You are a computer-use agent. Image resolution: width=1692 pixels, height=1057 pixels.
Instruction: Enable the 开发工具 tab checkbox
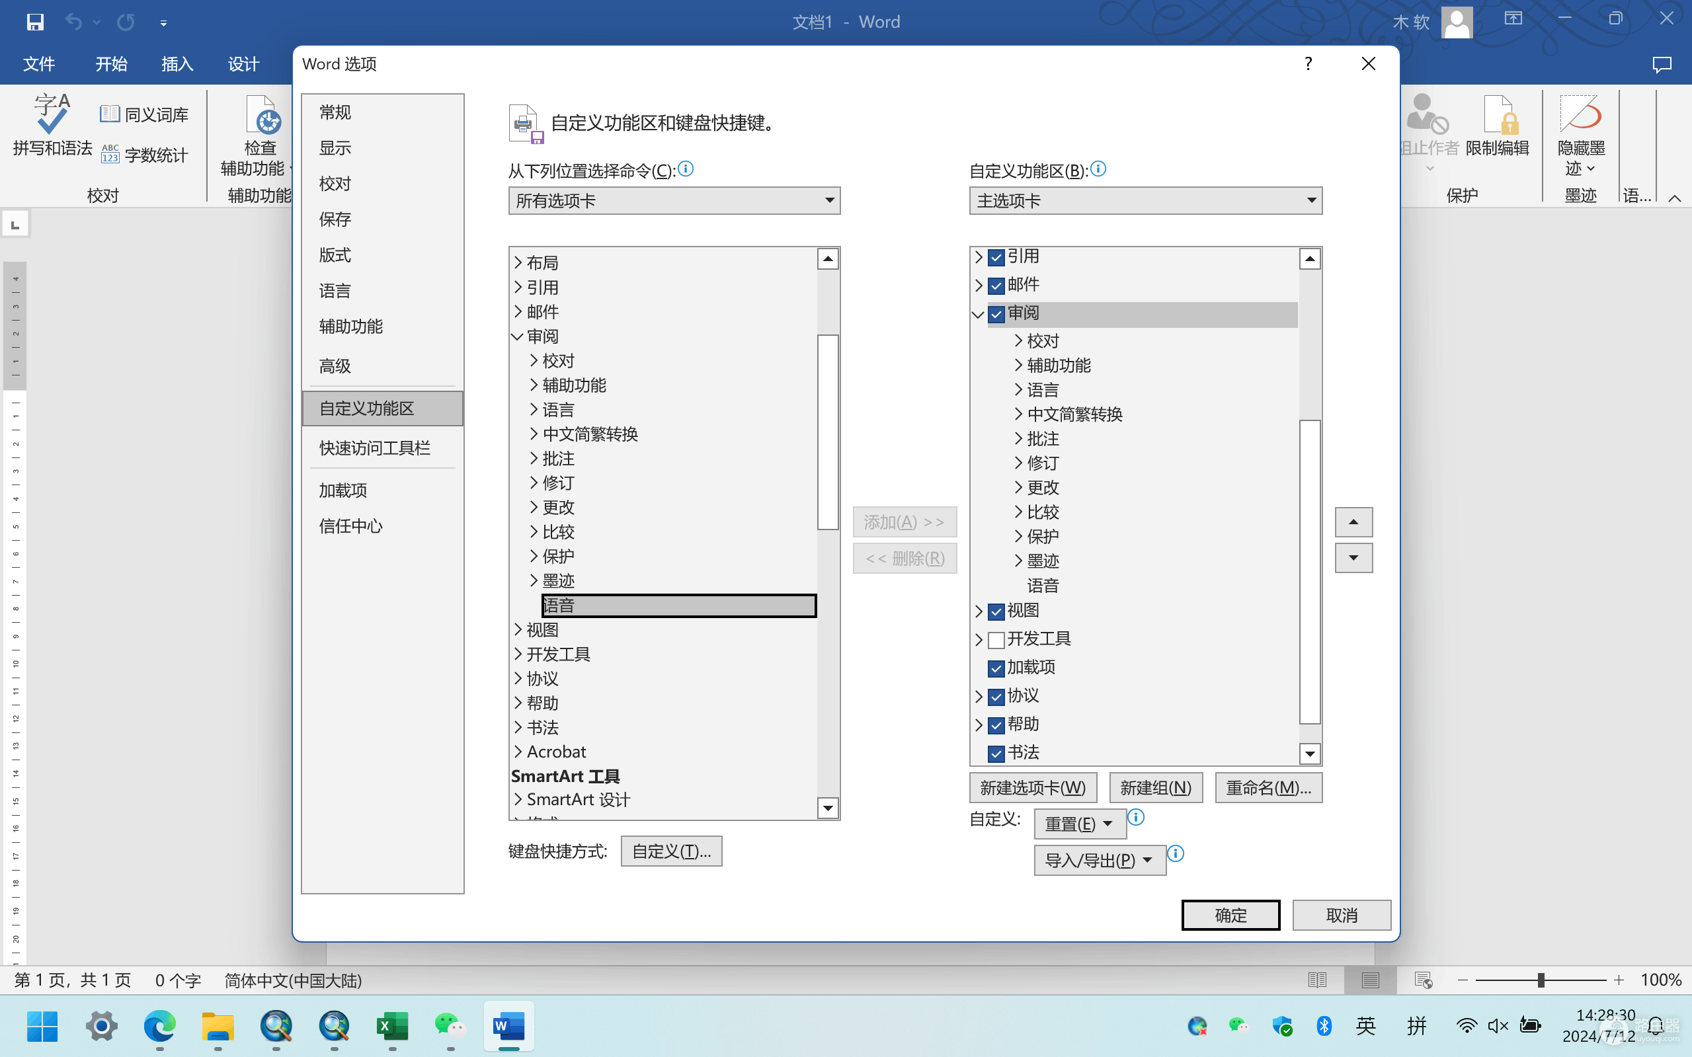[996, 640]
